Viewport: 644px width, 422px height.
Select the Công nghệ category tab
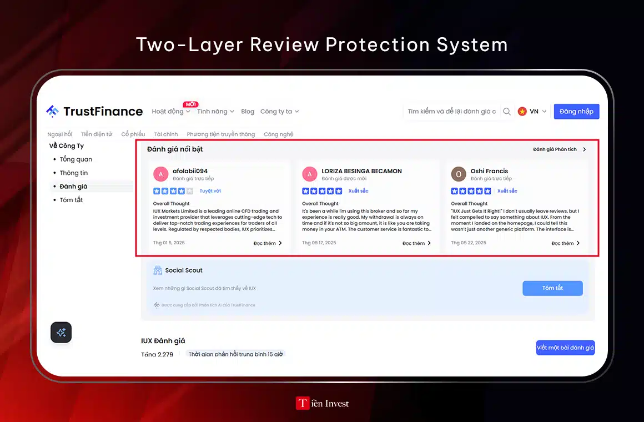279,134
